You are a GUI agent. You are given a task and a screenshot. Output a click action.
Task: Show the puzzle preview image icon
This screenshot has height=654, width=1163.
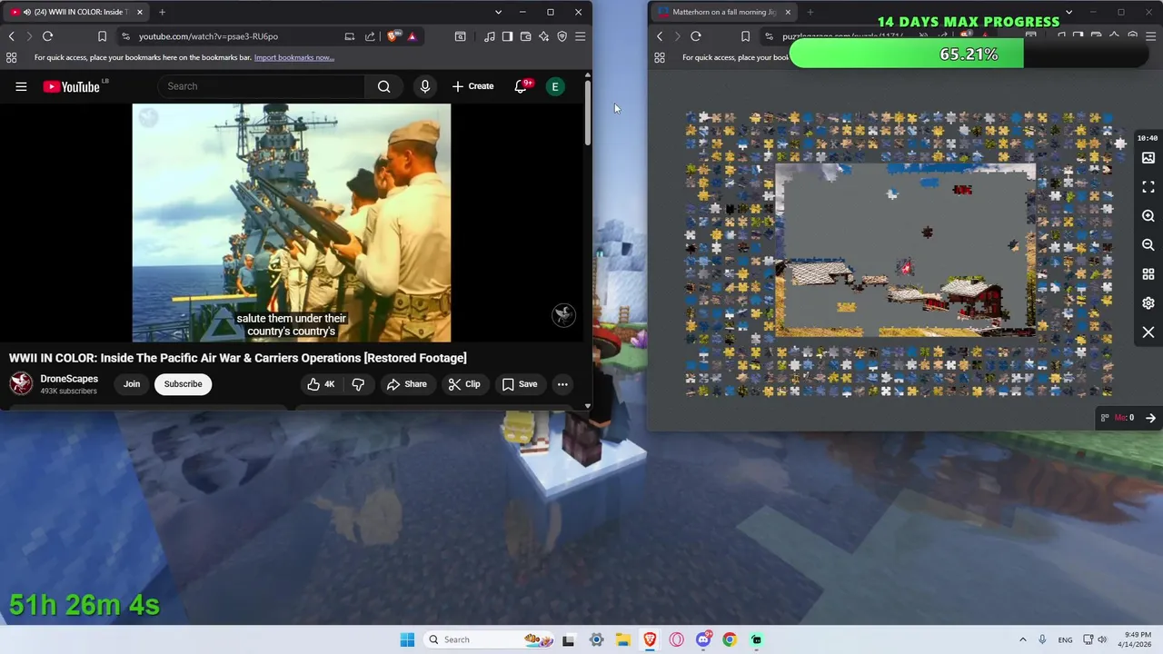coord(1148,158)
